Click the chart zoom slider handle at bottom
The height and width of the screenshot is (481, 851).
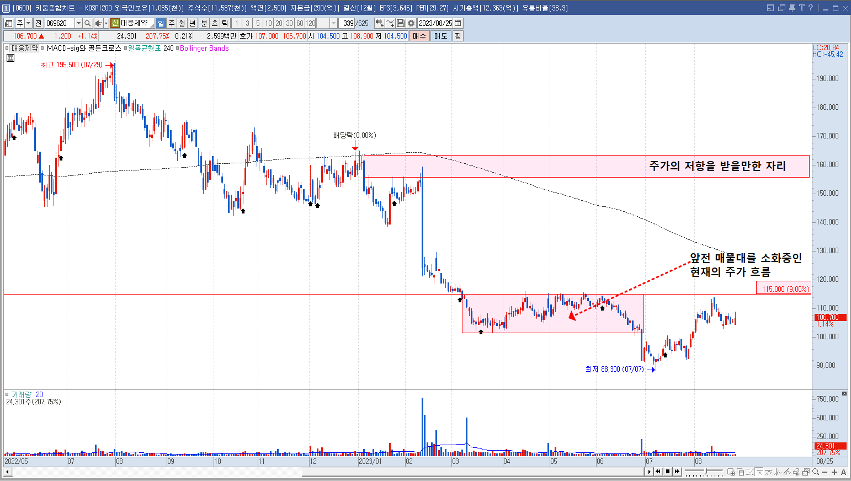706,471
